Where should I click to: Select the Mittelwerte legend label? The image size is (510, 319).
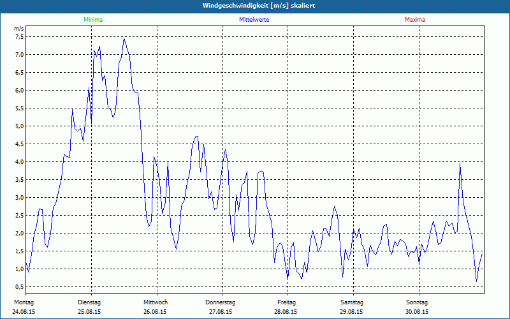click(254, 20)
